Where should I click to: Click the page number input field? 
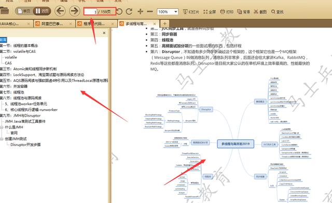(91, 11)
